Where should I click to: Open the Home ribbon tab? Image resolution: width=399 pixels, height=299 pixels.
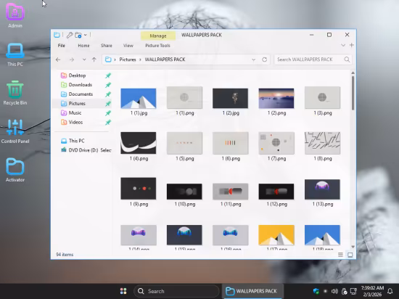[x=83, y=46]
